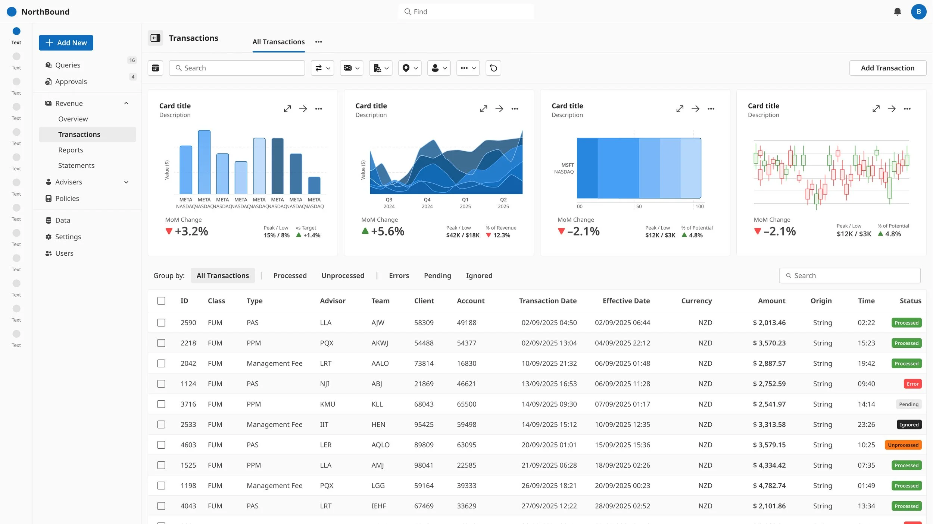Expand the second card chart fullscreen
This screenshot has width=933, height=524.
[483, 109]
